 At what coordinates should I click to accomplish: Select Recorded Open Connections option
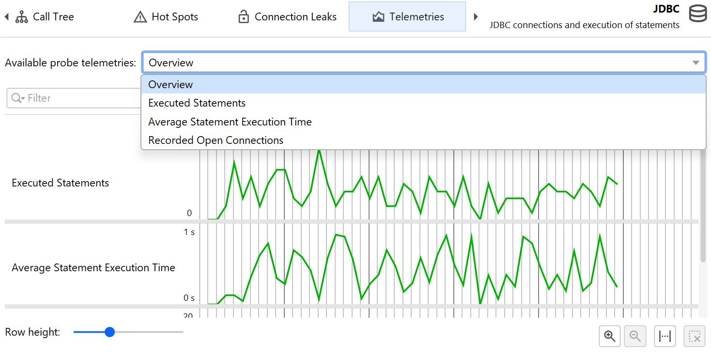(x=216, y=140)
